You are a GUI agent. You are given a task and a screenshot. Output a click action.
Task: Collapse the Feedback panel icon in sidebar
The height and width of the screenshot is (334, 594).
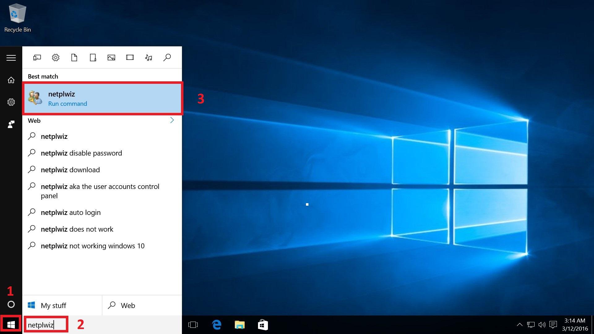[x=11, y=124]
